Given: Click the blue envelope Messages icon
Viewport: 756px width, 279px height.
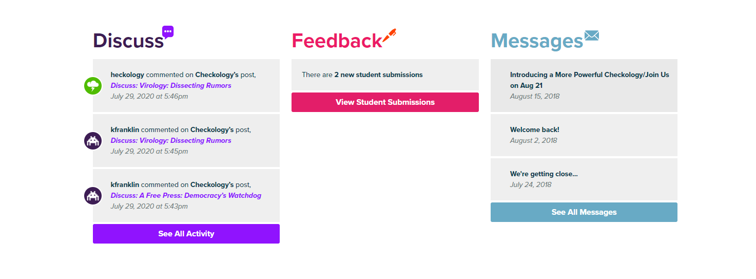Looking at the screenshot, I should [591, 35].
